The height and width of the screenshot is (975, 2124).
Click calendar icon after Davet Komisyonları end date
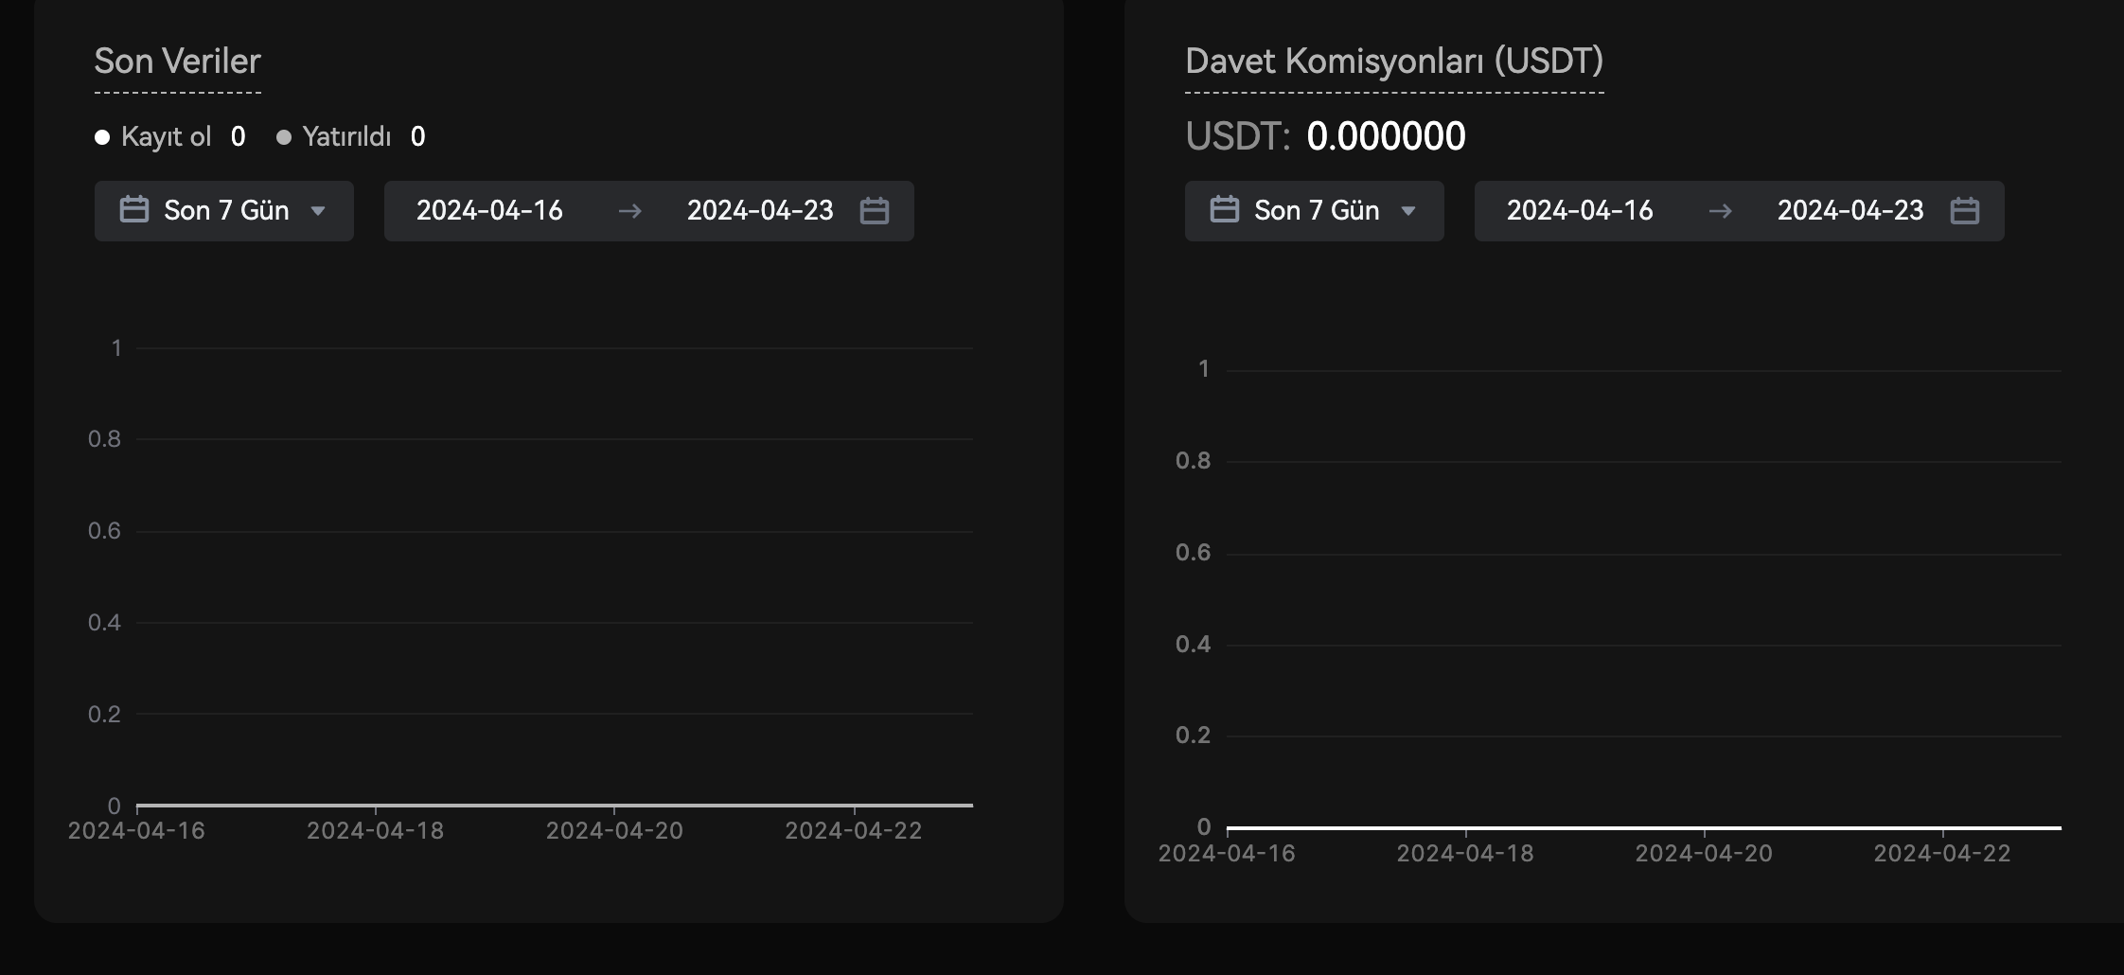click(1964, 210)
